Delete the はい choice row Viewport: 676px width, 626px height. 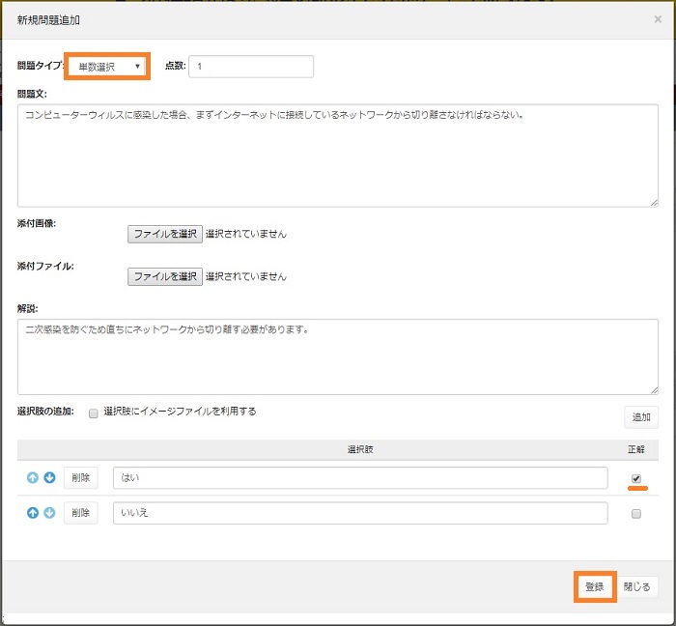point(81,478)
